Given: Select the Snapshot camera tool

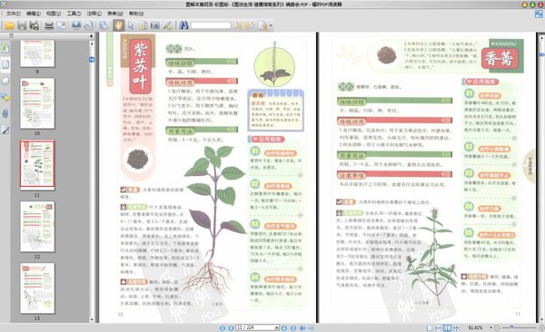Looking at the screenshot, I should click(x=155, y=25).
